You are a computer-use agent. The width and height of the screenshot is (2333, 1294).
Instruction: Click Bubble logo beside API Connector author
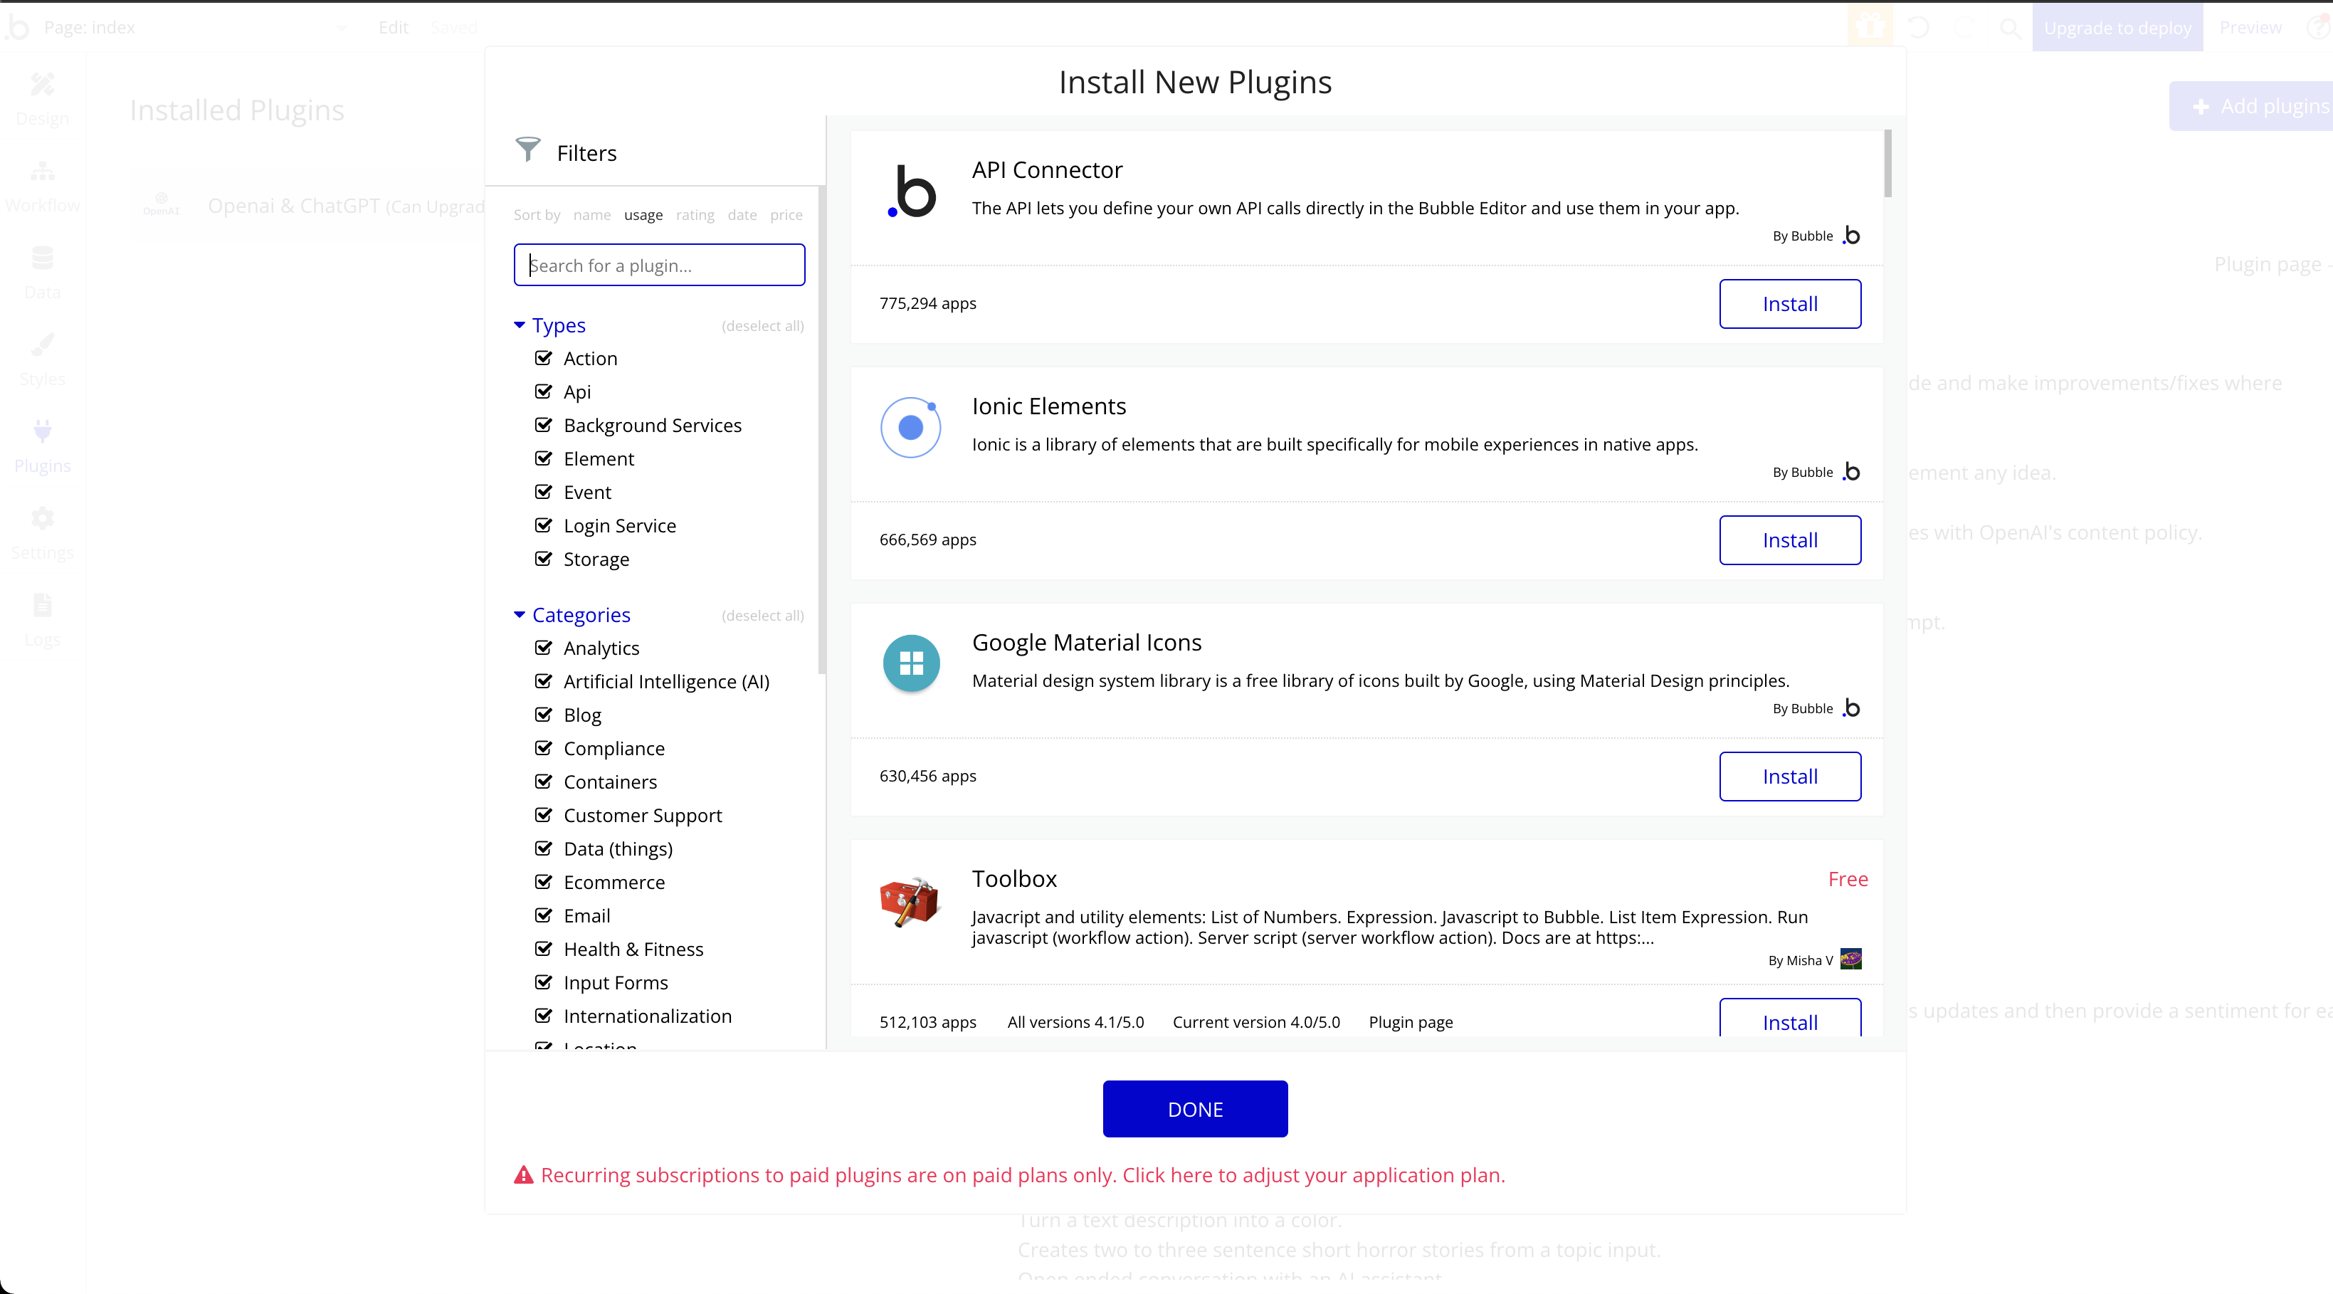point(1851,236)
